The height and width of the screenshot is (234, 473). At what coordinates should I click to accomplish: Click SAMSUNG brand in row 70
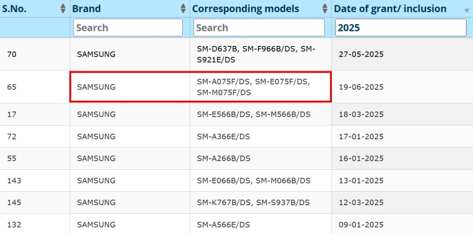pyautogui.click(x=96, y=55)
